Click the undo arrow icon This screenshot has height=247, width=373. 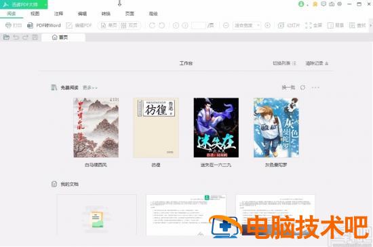(x=16, y=37)
